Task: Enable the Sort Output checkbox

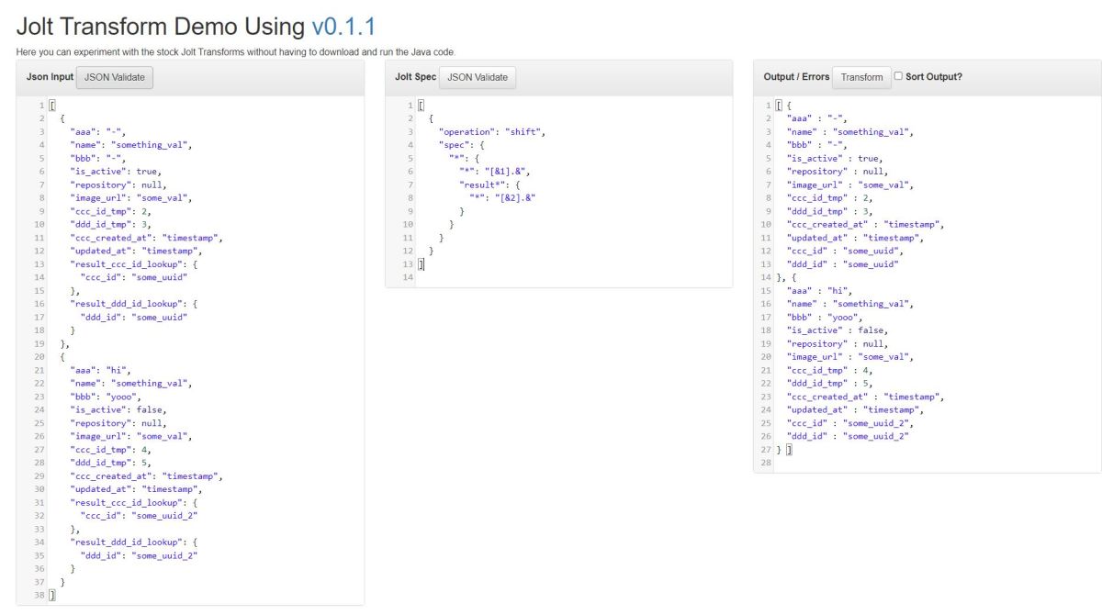Action: pyautogui.click(x=899, y=76)
